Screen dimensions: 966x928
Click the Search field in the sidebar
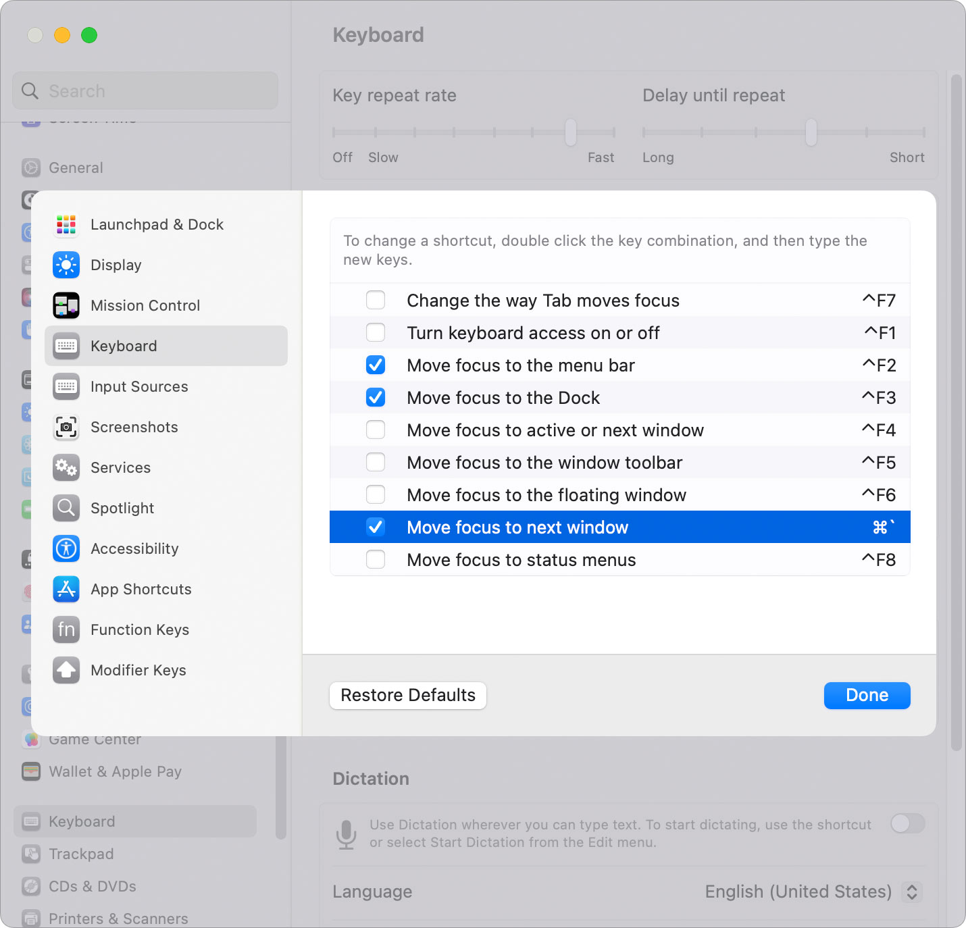pyautogui.click(x=145, y=91)
